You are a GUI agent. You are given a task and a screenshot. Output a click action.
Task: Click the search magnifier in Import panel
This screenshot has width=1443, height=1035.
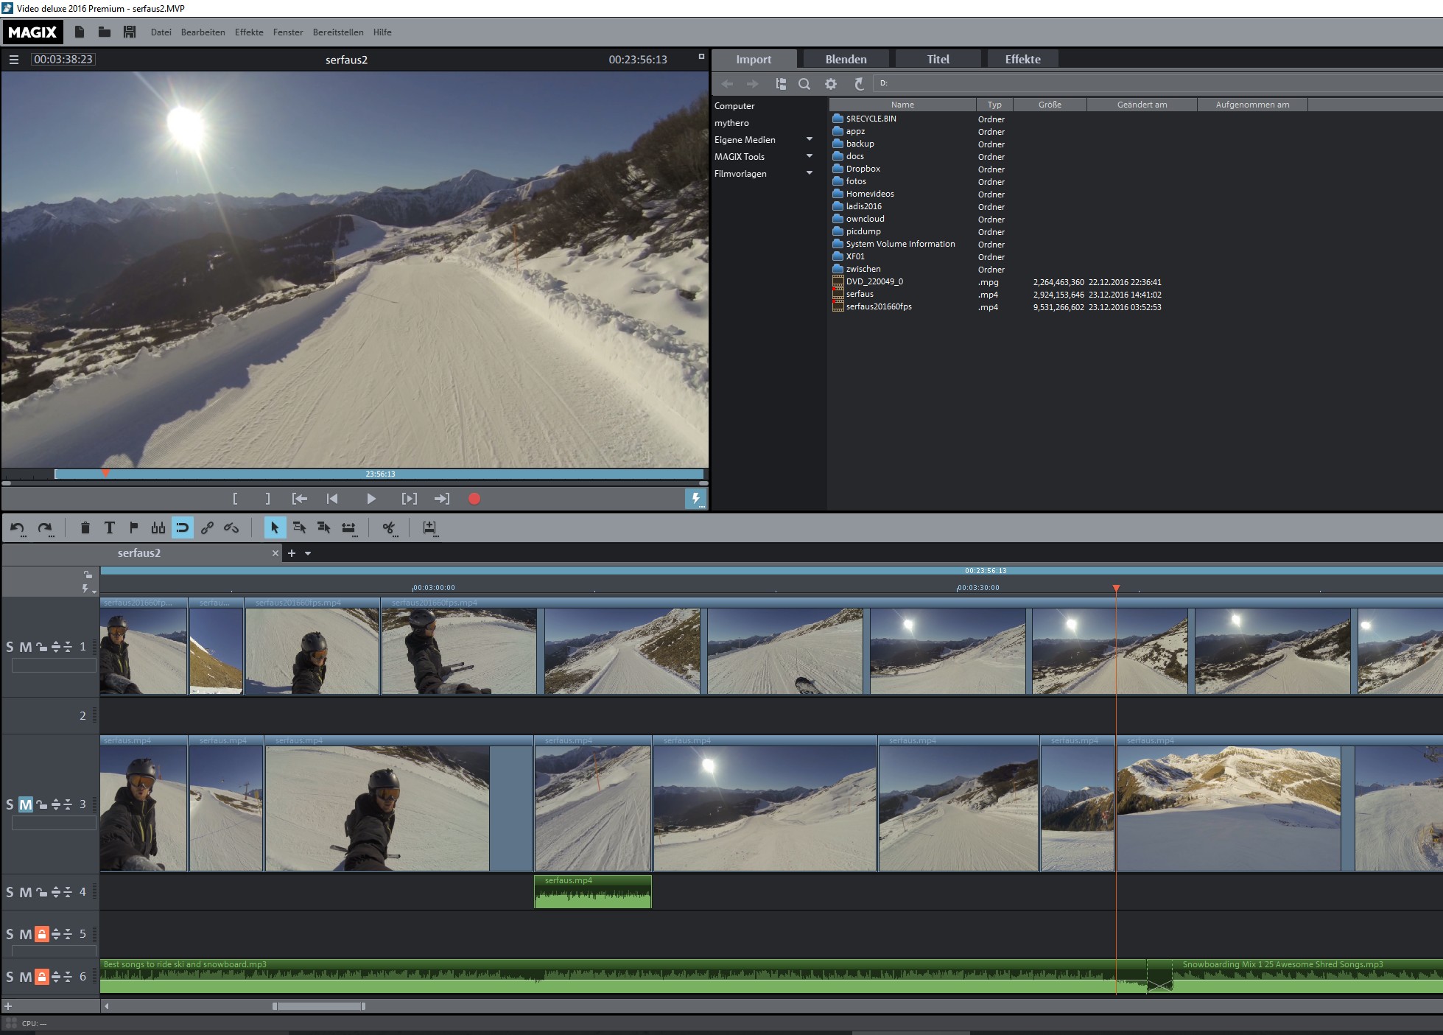(804, 84)
